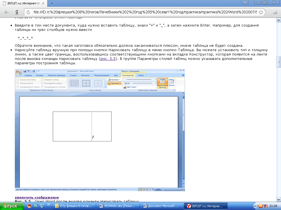The width and height of the screenshot is (281, 210).
Task: Click browser page scrollbar thumb
Action: pos(279,62)
